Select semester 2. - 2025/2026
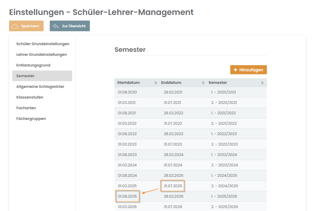This screenshot has width=315, height=211. click(225, 207)
